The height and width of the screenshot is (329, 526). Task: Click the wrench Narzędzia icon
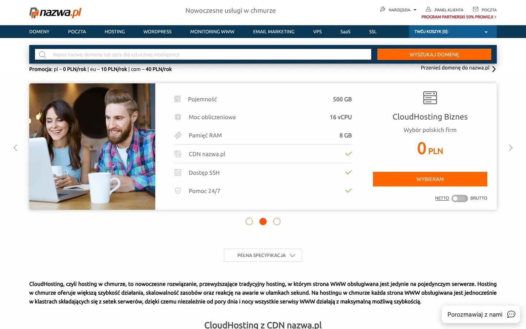coord(382,9)
